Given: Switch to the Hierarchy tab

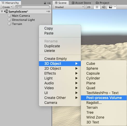Looking at the screenshot, I should click(10, 3).
